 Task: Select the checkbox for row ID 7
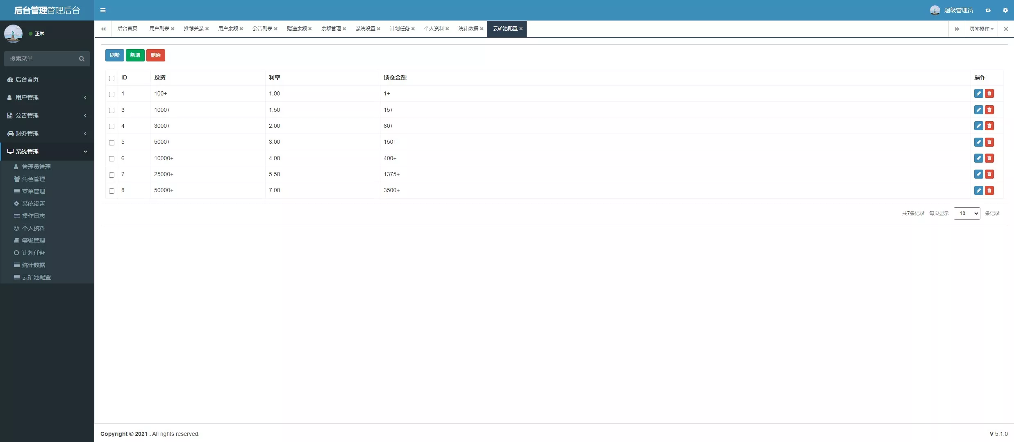pyautogui.click(x=111, y=175)
